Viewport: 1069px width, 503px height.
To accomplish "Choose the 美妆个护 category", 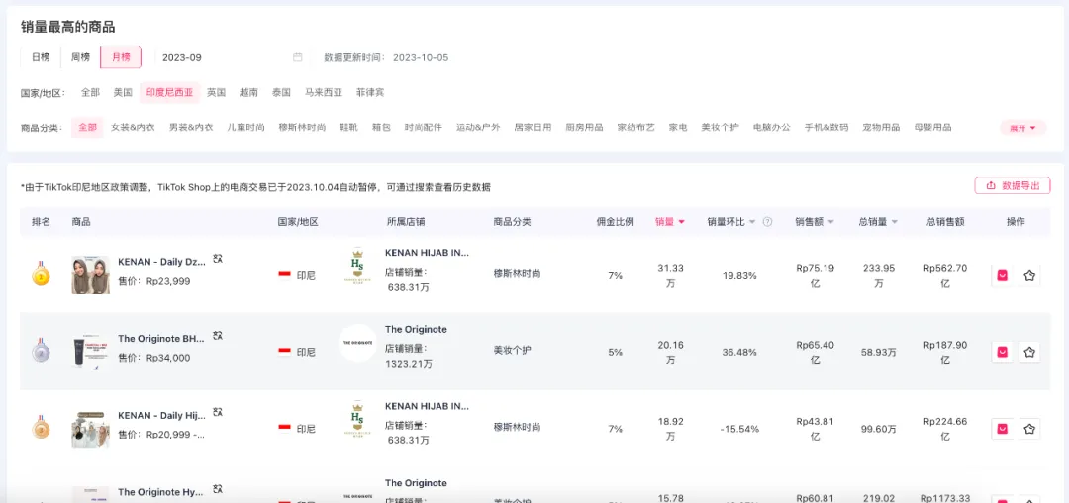I will pyautogui.click(x=720, y=127).
